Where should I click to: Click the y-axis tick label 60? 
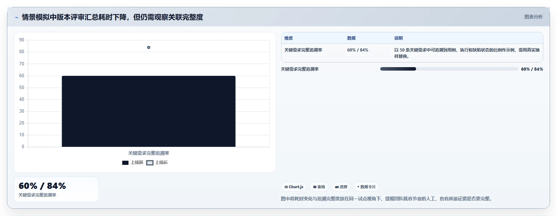(22, 76)
